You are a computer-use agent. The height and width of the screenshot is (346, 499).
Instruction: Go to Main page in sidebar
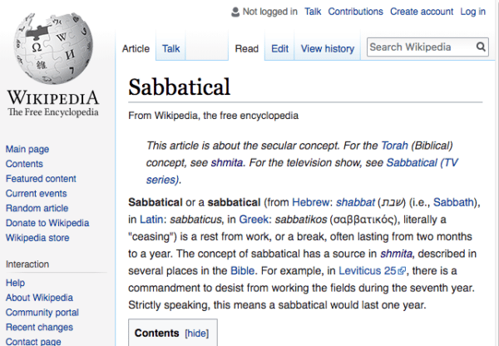tap(27, 149)
